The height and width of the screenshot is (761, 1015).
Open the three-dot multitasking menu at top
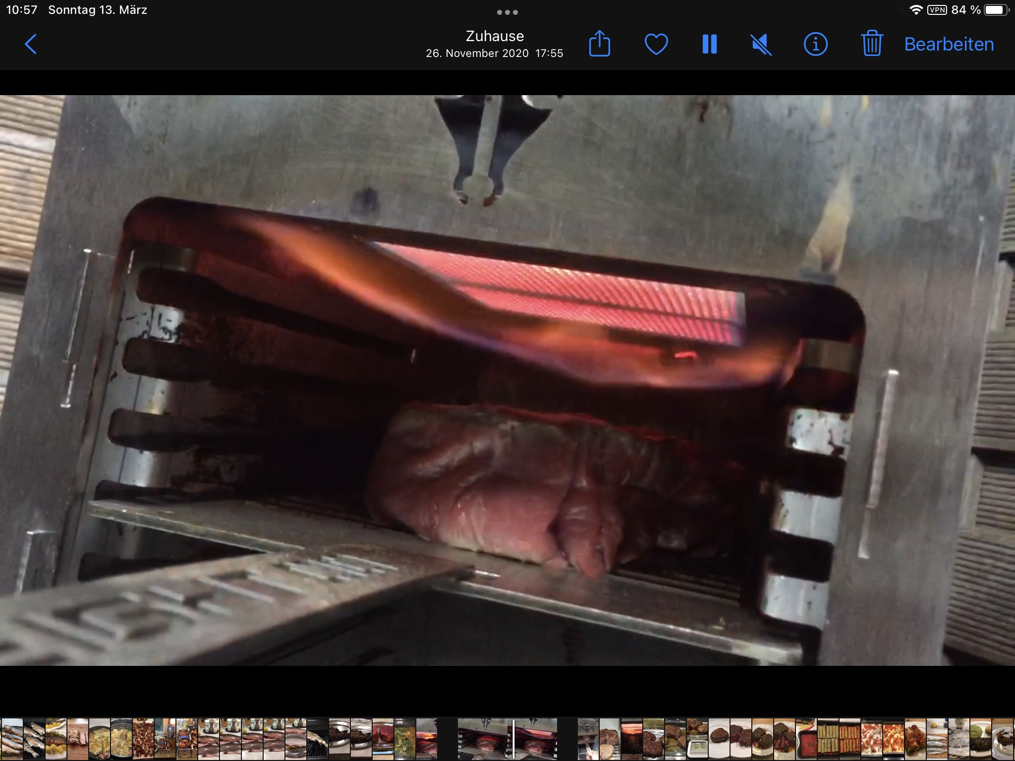point(507,12)
